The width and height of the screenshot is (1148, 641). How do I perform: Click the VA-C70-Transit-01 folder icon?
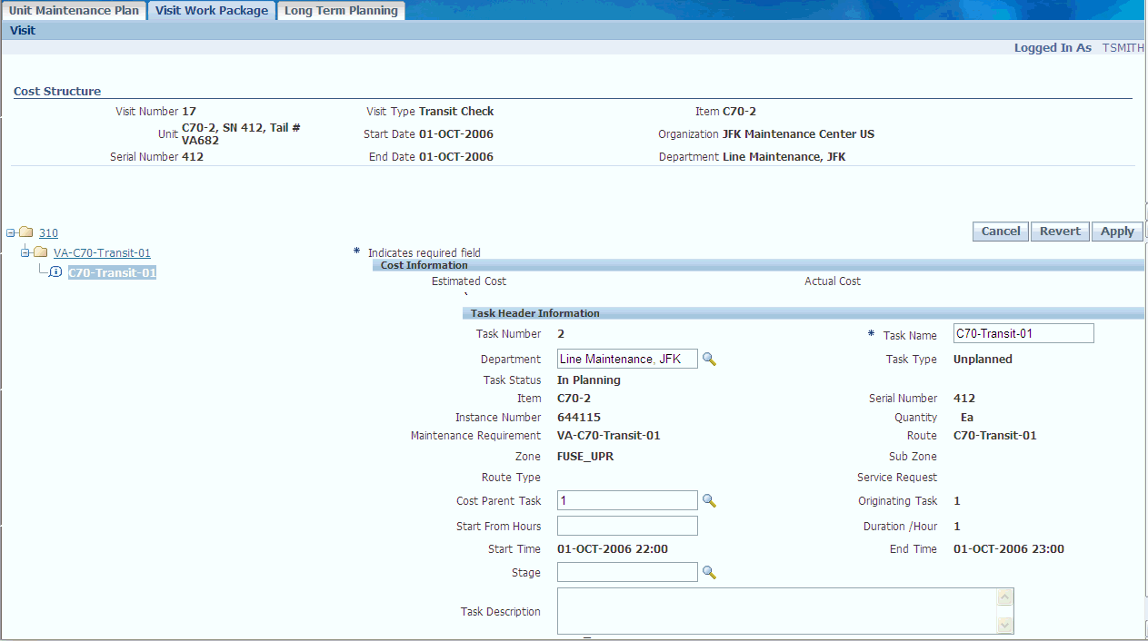40,252
